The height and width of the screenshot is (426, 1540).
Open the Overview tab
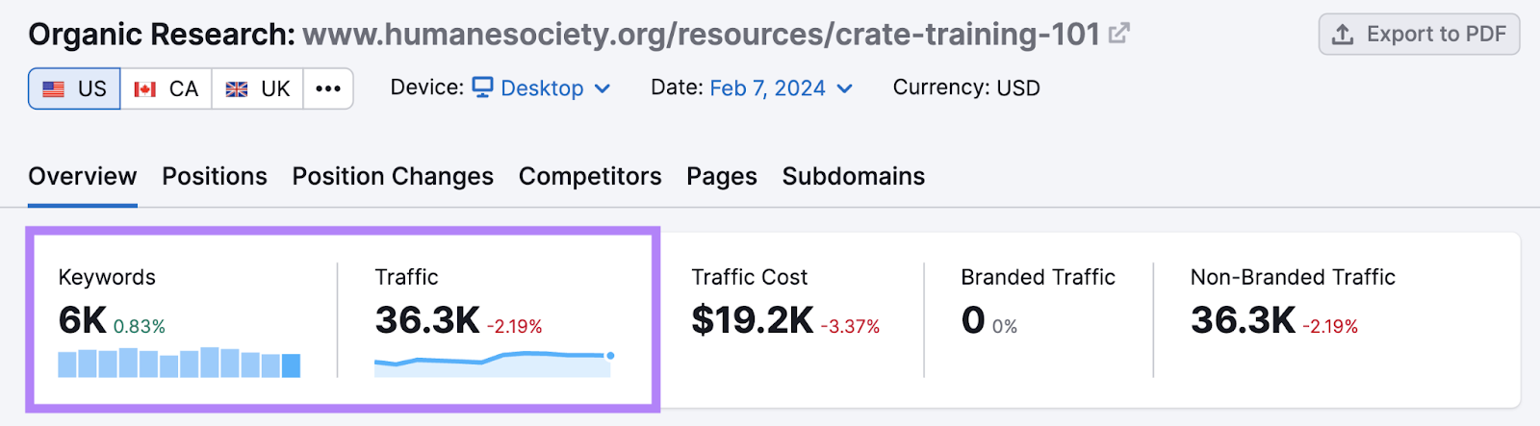(83, 177)
